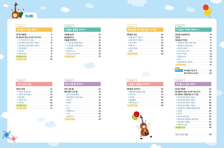Viewport: 224px width, 148px height.
Task: Select the Lesson 1 tab label
Action: point(21,26)
